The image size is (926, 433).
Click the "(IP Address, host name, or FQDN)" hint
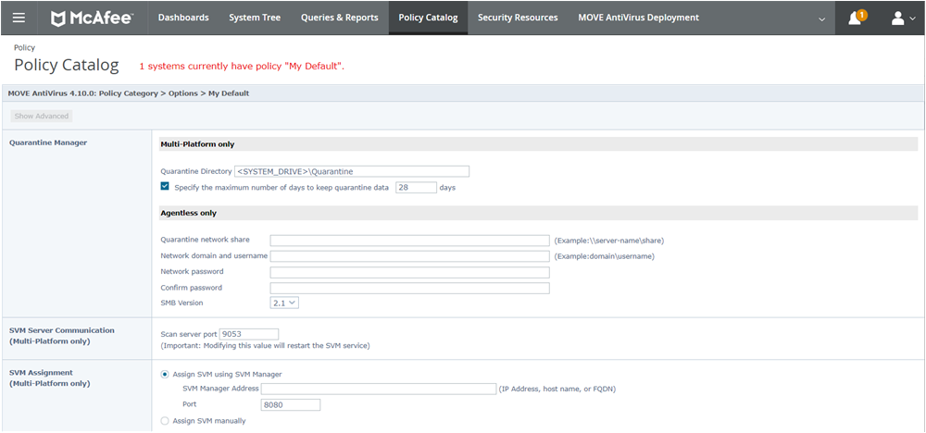[558, 390]
